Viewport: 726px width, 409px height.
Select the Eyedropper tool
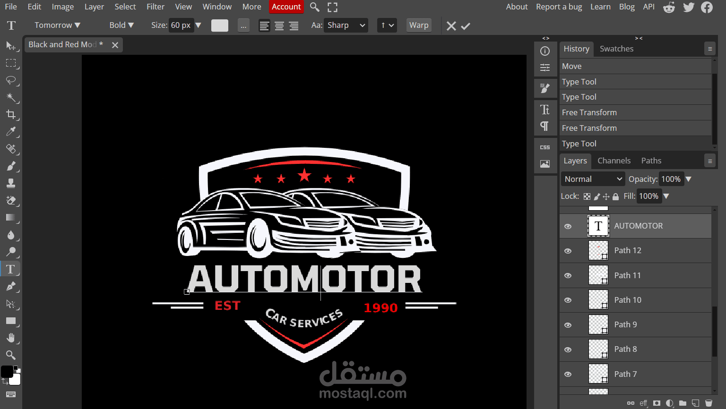[11, 131]
